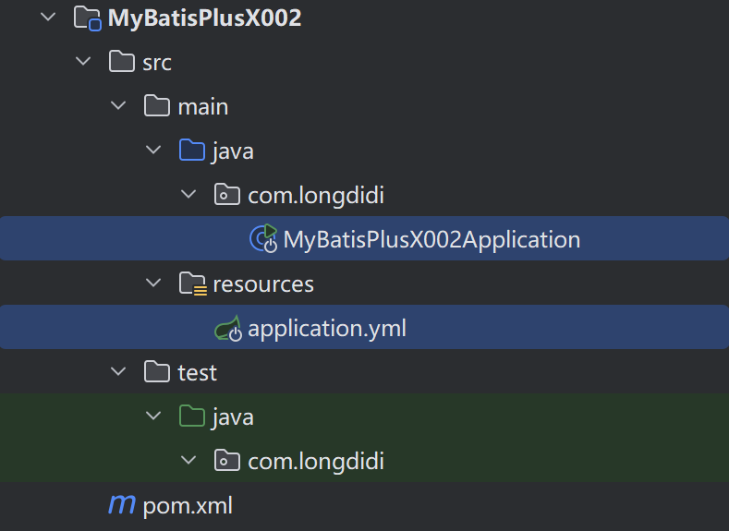Select the resources folder label
This screenshot has width=729, height=531.
263,284
